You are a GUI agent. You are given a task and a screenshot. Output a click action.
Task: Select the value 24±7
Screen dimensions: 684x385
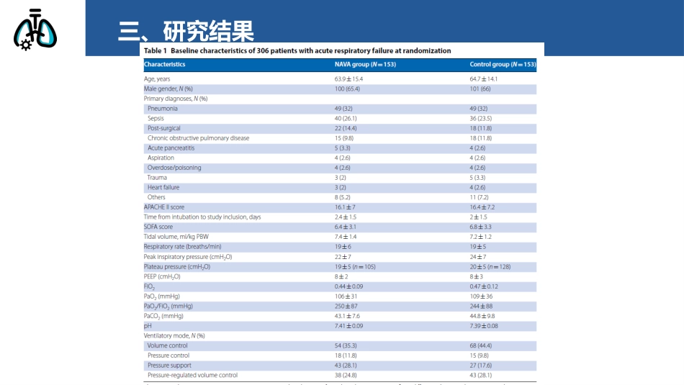[478, 257]
